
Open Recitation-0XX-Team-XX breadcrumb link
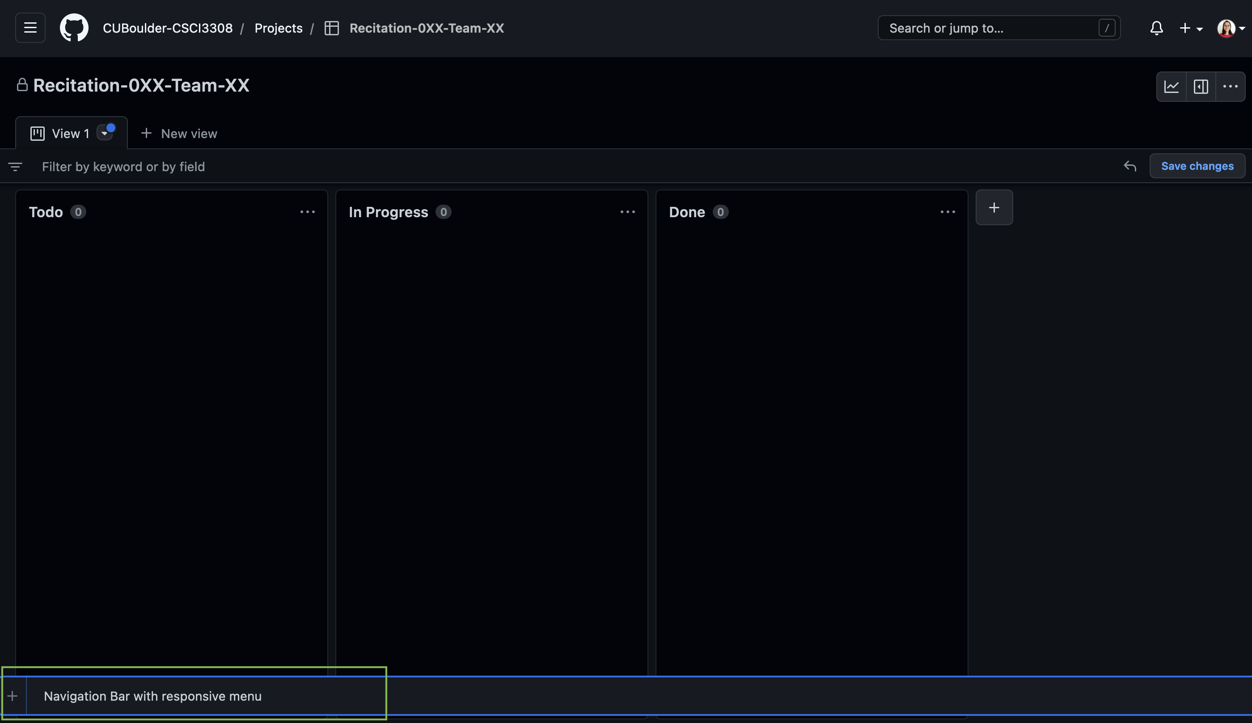tap(426, 28)
